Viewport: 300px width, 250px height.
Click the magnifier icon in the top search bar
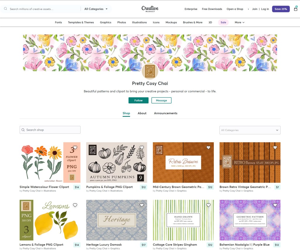point(5,9)
